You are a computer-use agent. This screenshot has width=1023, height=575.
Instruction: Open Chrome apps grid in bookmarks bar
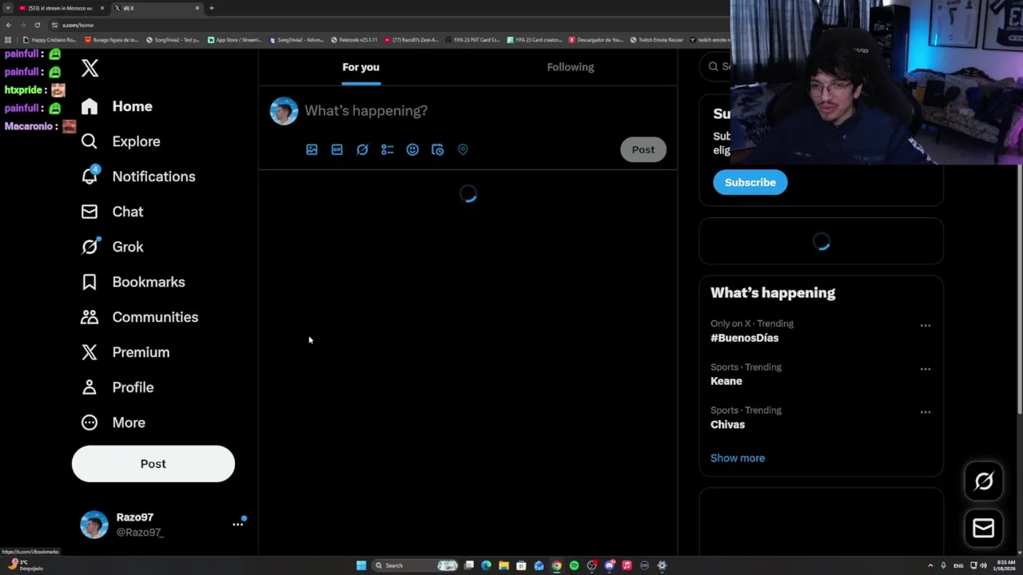[8, 40]
